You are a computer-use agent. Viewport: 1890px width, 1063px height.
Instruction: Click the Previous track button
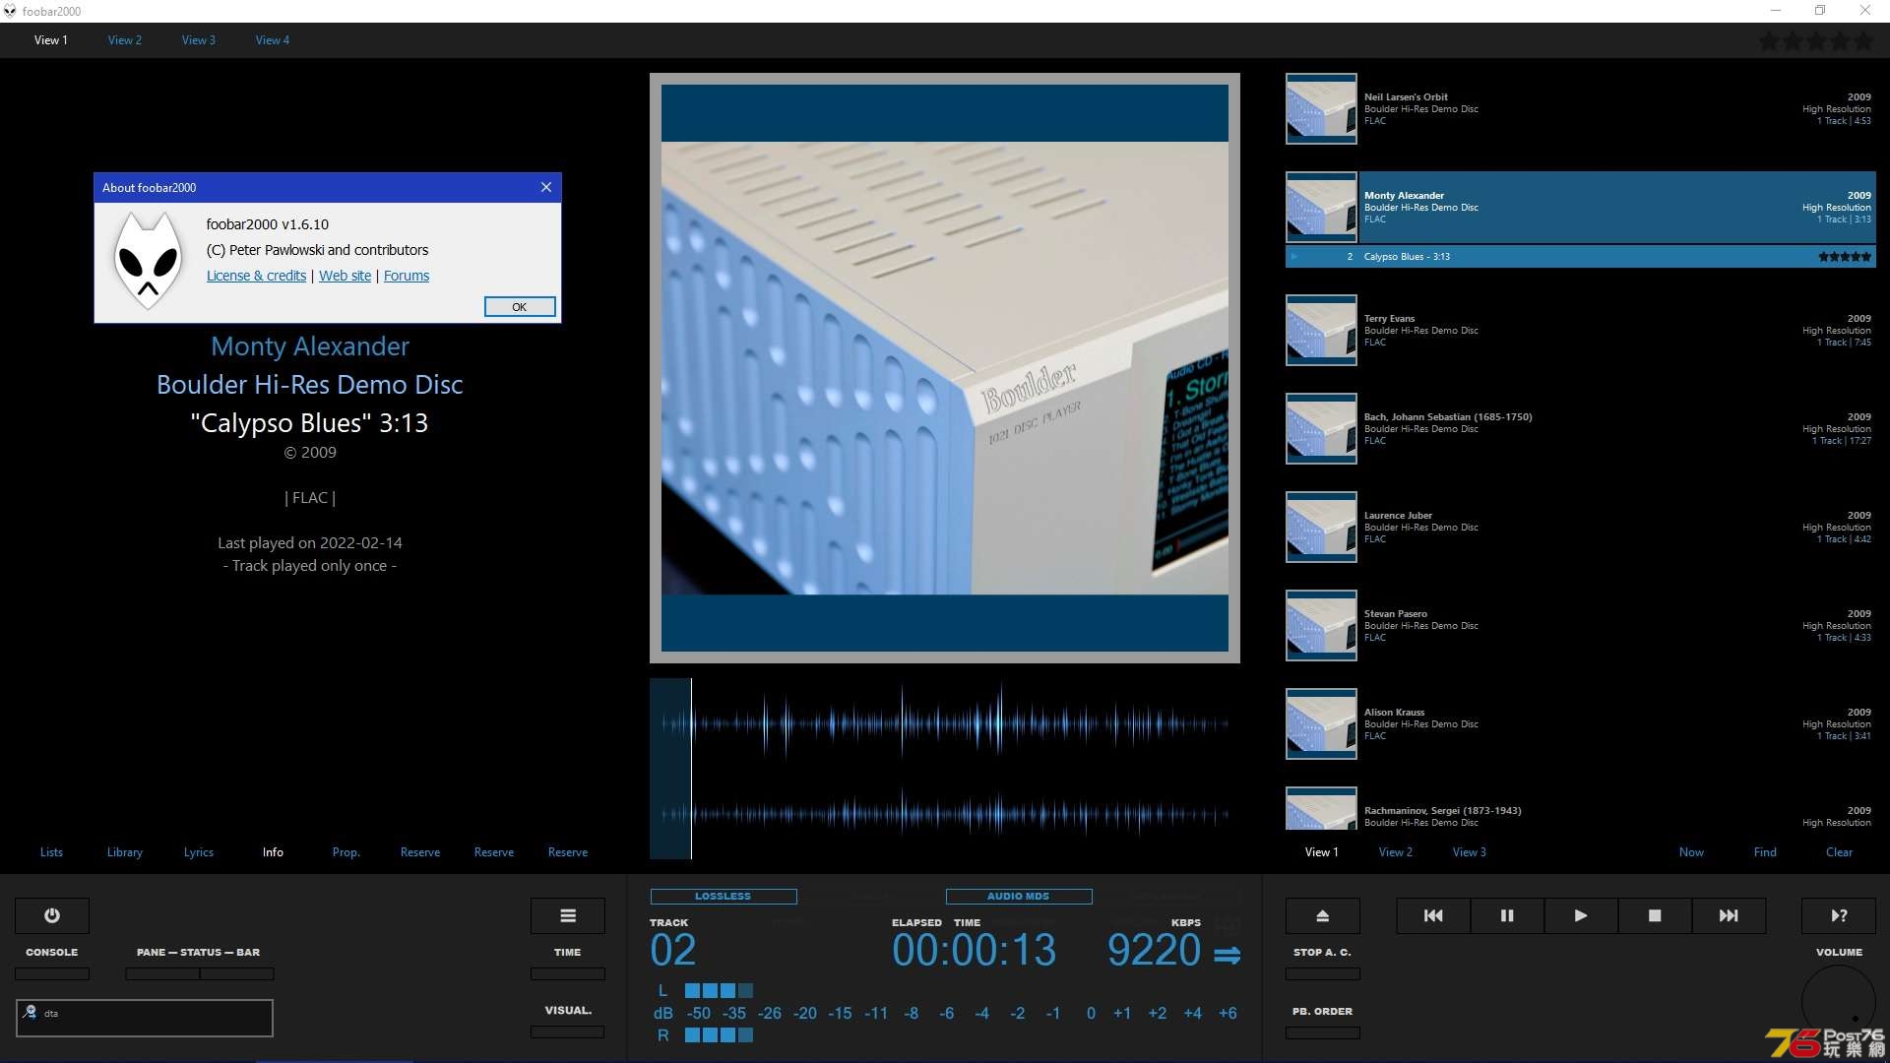point(1434,915)
